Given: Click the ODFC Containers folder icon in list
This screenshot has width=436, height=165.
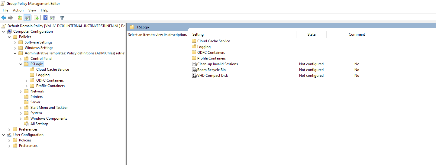Looking at the screenshot, I should click(x=194, y=53).
